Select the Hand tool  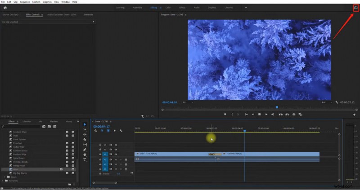coord(85,155)
